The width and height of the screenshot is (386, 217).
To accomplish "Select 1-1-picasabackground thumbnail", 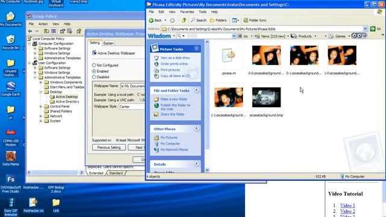I will tap(229, 97).
